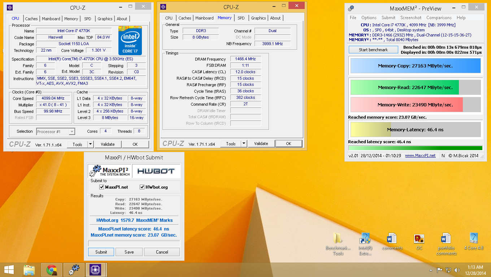Screen dimensions: 491x277
Task: Open the Windows Start button
Action: (9, 270)
